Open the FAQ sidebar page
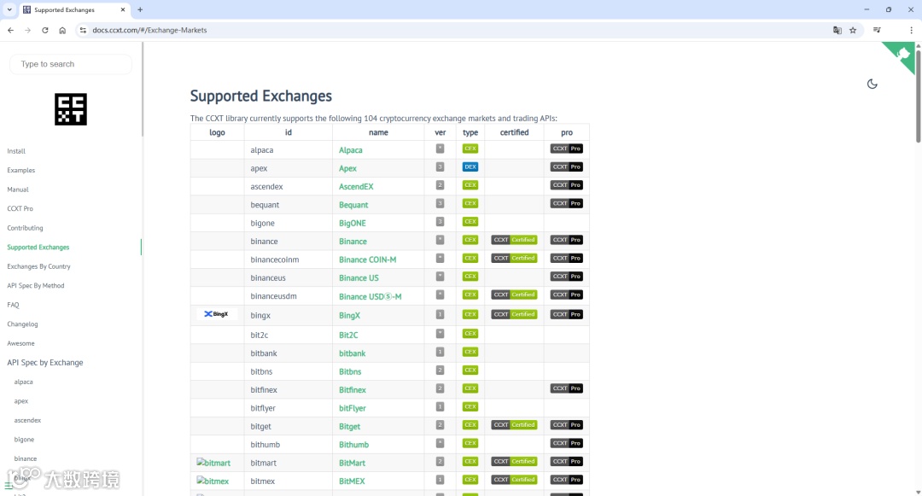This screenshot has width=922, height=496. (13, 305)
